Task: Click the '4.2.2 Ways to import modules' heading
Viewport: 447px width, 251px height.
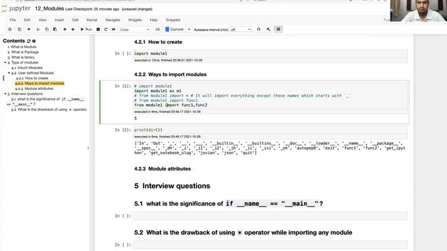Action: (170, 75)
